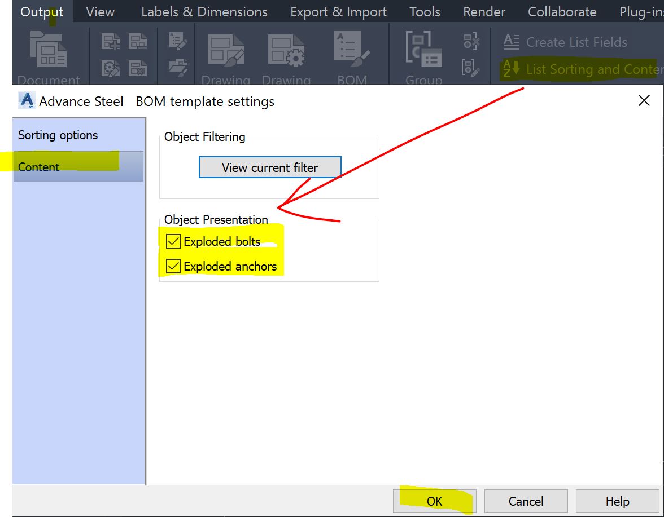Select the Render ribbon tab
The height and width of the screenshot is (517, 664).
tap(484, 11)
